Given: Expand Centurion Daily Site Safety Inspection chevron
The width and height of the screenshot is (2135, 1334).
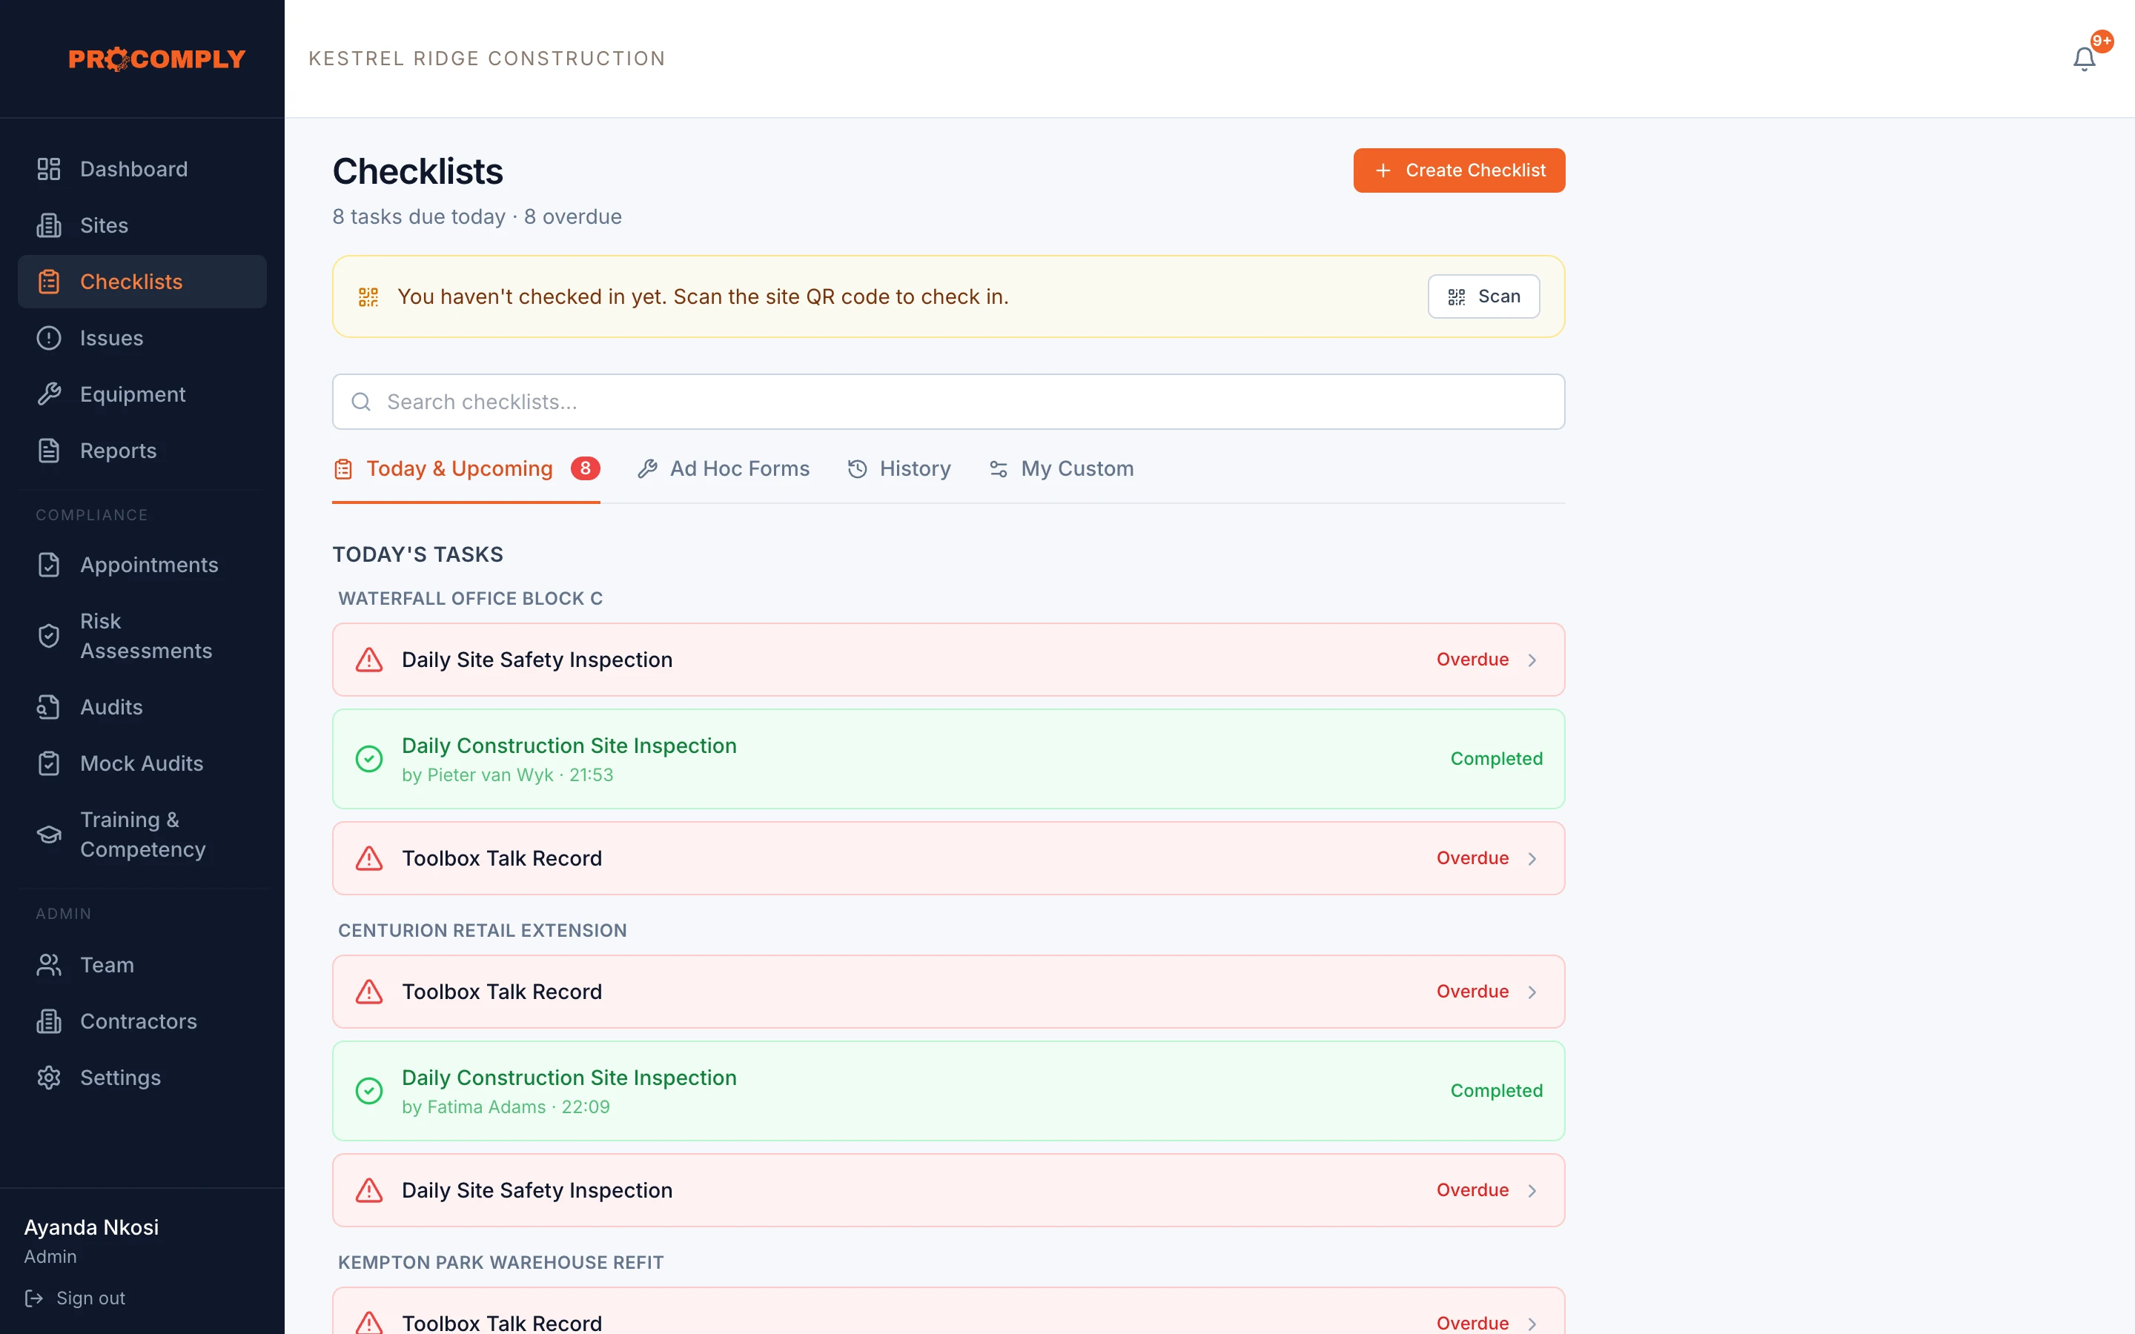Looking at the screenshot, I should tap(1532, 1190).
